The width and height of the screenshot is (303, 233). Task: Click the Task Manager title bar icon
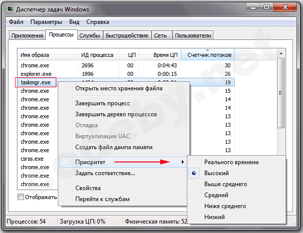tap(9, 9)
